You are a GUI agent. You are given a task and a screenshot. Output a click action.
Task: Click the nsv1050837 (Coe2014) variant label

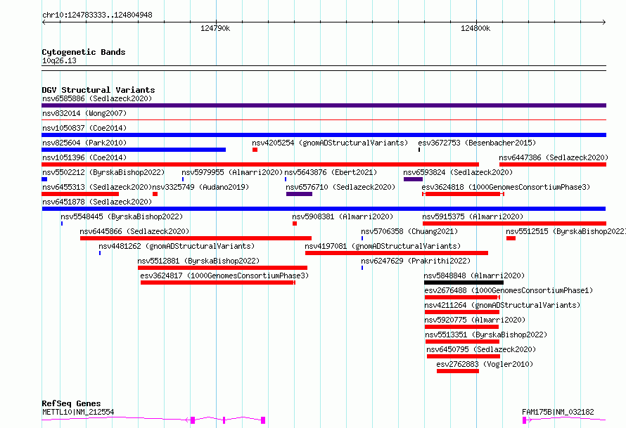click(x=84, y=128)
